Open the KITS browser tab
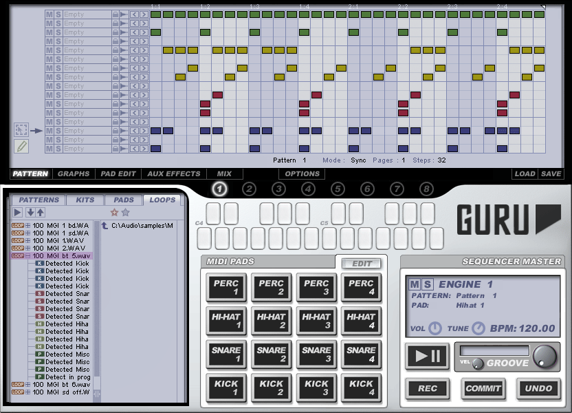Image resolution: width=572 pixels, height=413 pixels. click(85, 200)
